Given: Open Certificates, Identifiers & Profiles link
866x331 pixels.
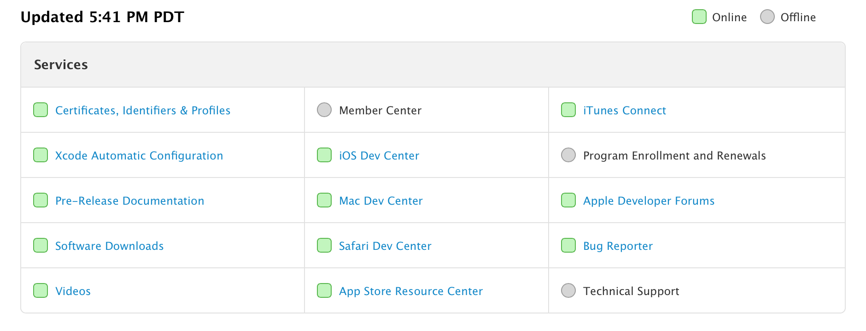Looking at the screenshot, I should (x=143, y=111).
